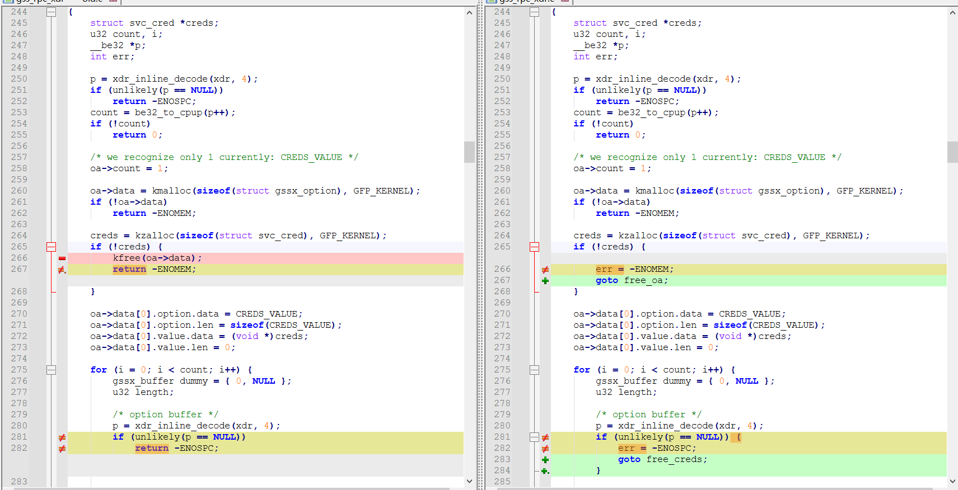This screenshot has width=958, height=490.
Task: Click 'u32 count, i;' in right pane
Action: pos(609,34)
